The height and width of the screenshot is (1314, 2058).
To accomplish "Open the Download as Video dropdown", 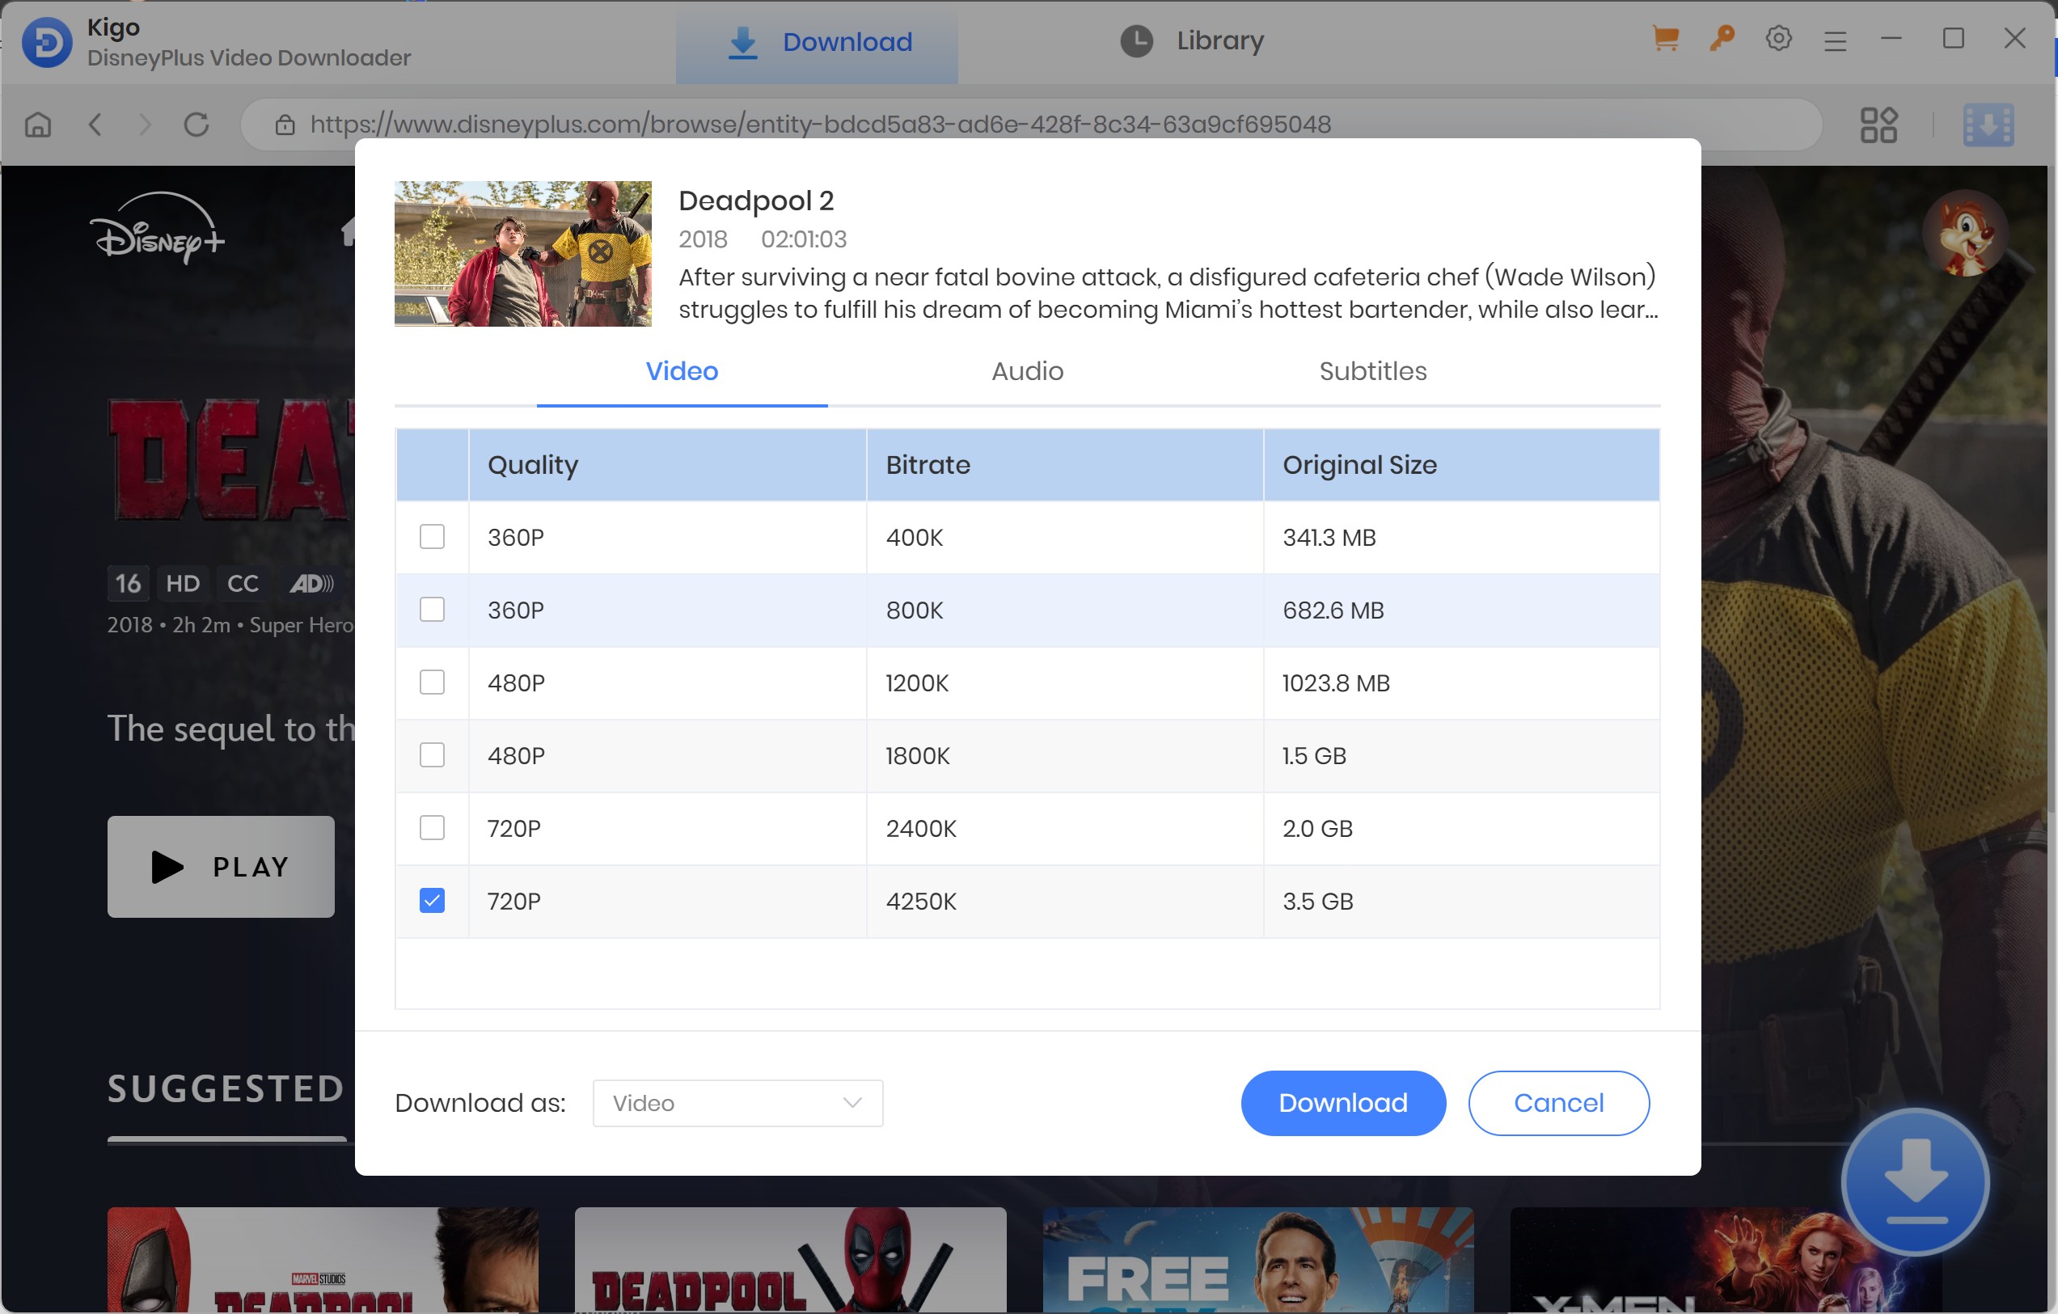I will [737, 1103].
